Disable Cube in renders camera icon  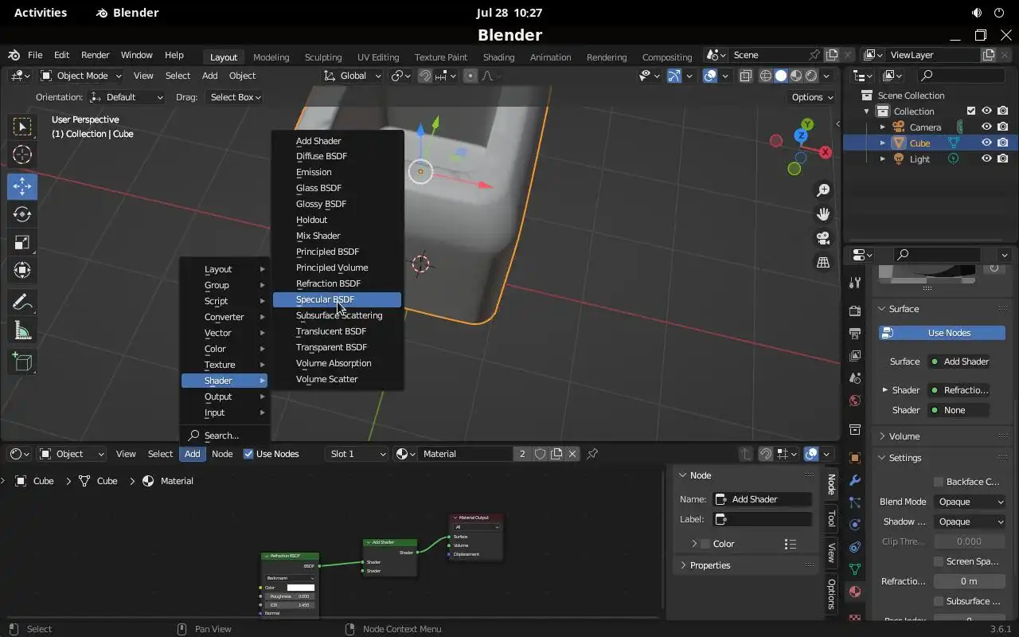click(1002, 143)
